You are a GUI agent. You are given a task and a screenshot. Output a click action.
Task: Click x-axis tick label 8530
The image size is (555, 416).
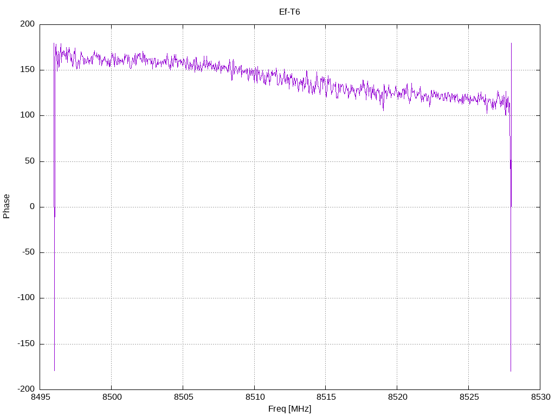click(x=540, y=397)
